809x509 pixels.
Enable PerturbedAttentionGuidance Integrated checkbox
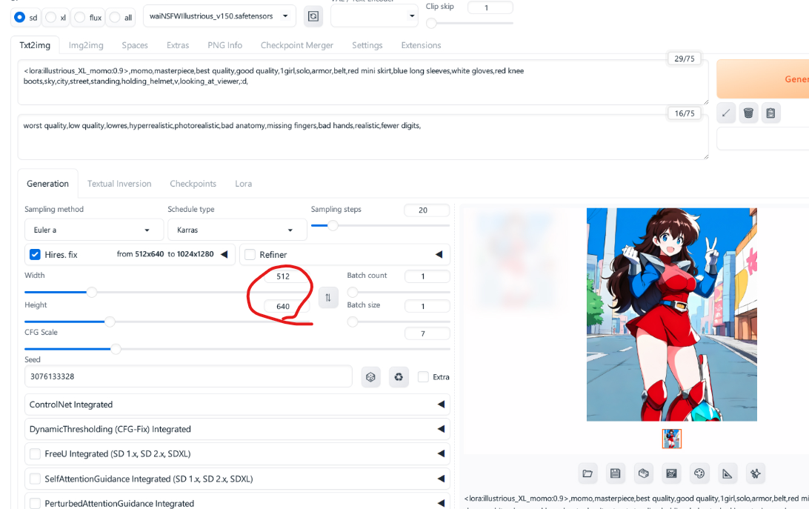35,503
